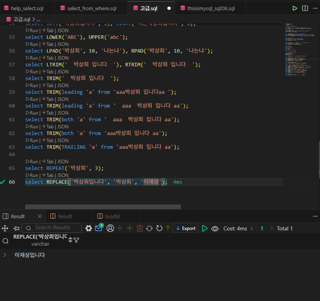Click the horizontal editor scrollbar
Screen dimensions: 320x301
click(103, 207)
